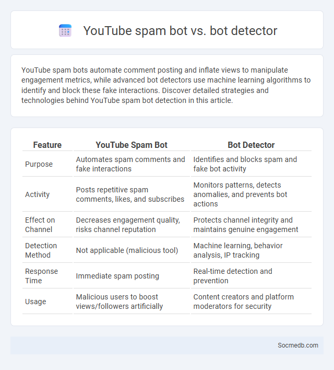Select the 'Feature' column header
The width and height of the screenshot is (334, 370).
coord(47,145)
